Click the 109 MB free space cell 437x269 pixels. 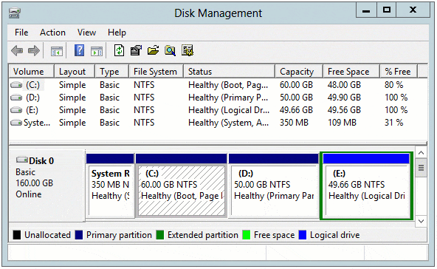click(x=342, y=123)
